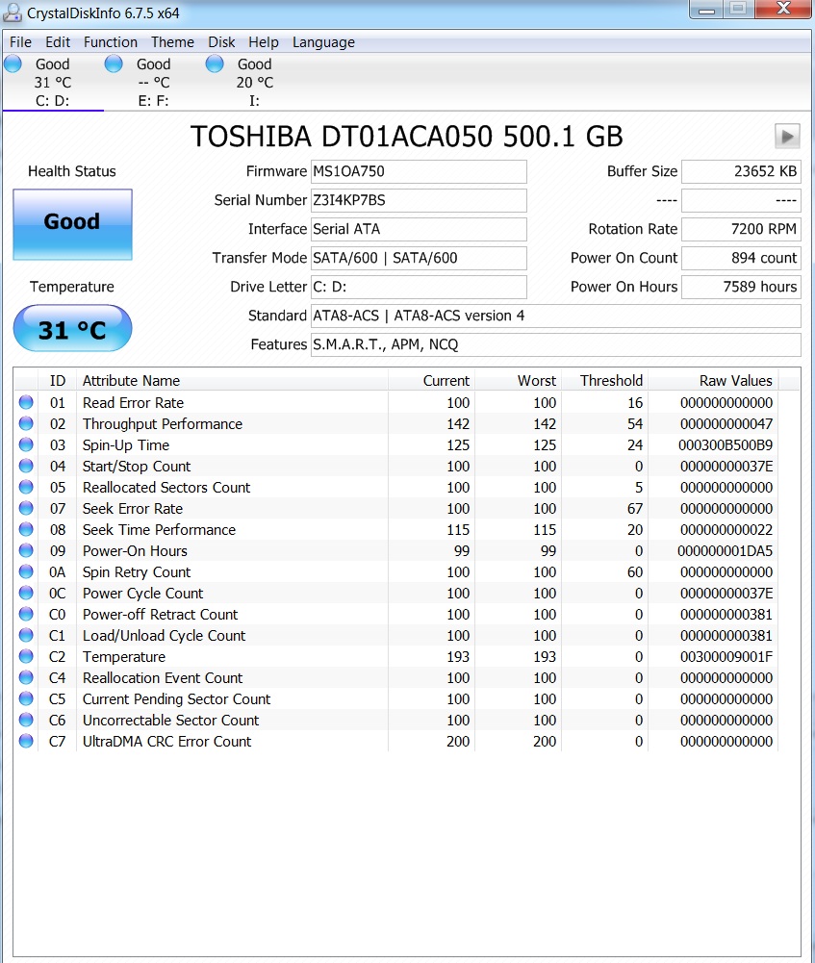Click the 31 °C temperature button
Viewport: 815px width, 963px height.
[72, 330]
